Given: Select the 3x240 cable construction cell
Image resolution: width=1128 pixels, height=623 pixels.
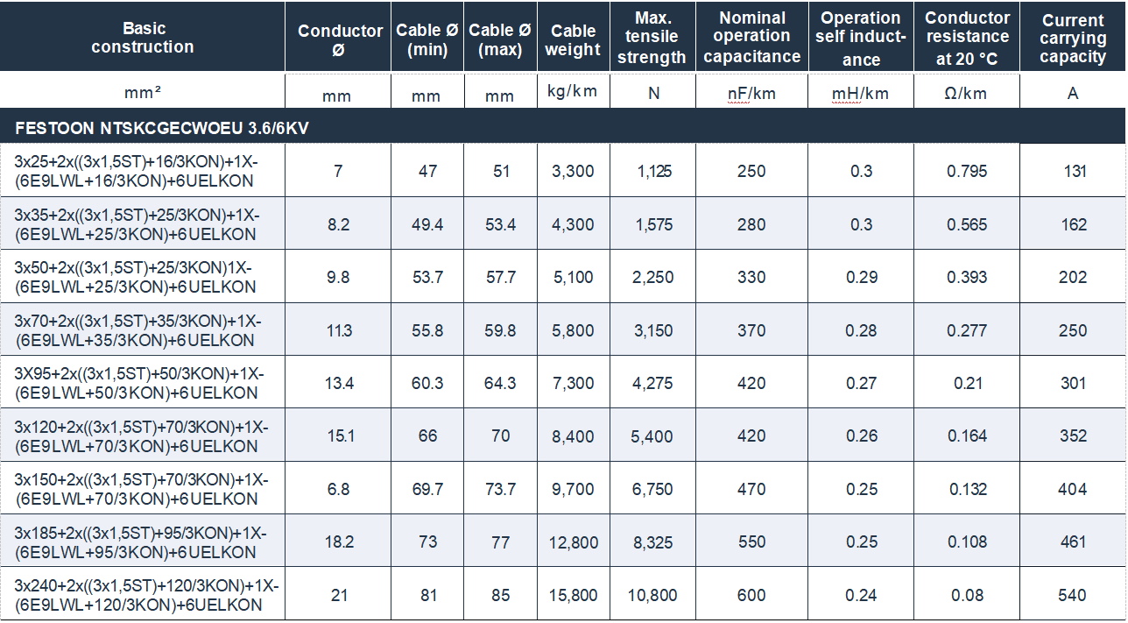Looking at the screenshot, I should (x=143, y=595).
